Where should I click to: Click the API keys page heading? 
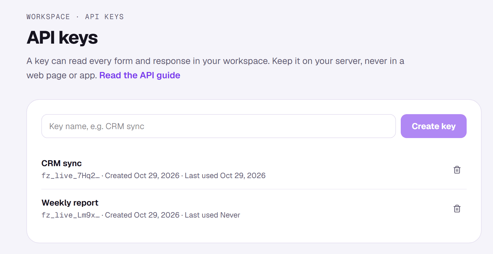point(62,38)
